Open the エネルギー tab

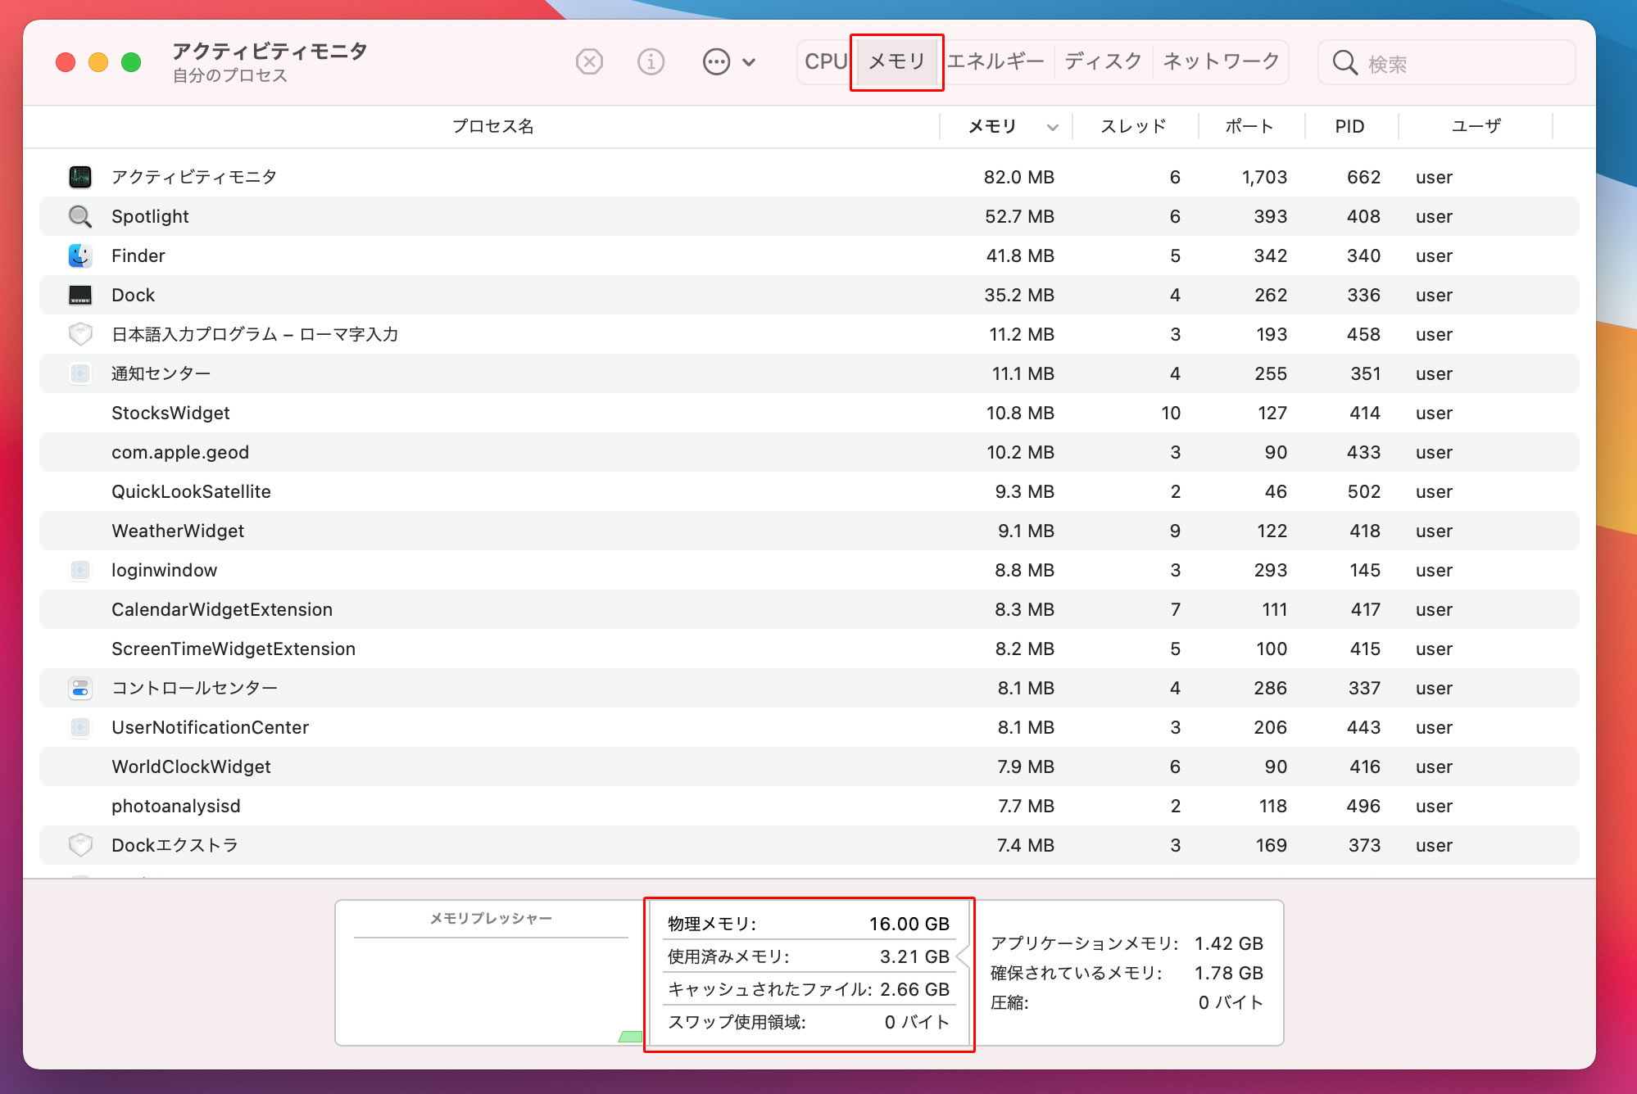pyautogui.click(x=995, y=61)
